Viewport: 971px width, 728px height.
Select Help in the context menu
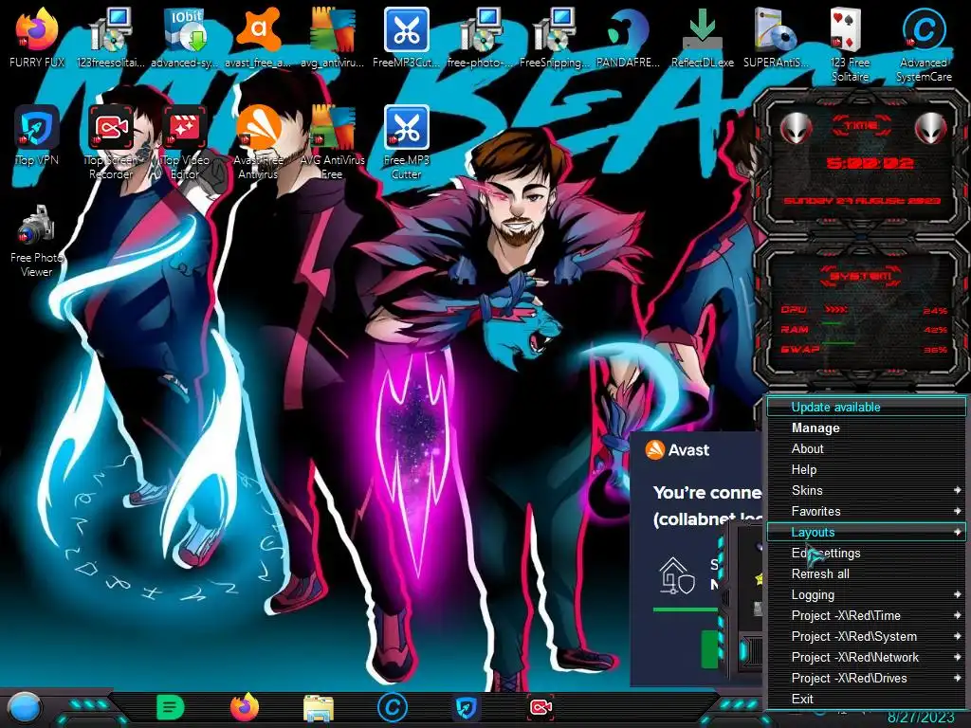[867, 469]
